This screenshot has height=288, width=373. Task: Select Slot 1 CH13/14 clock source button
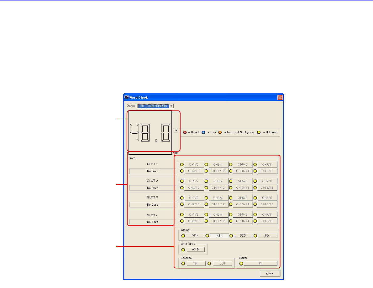point(243,171)
